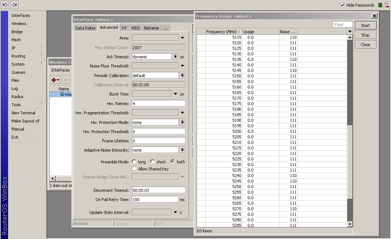This screenshot has height=239, width=391.
Task: Select the long Preamble Mode radio button
Action: click(134, 162)
